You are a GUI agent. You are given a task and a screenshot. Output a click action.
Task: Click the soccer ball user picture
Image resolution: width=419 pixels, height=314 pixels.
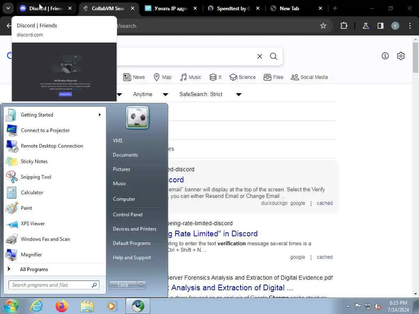tap(137, 117)
